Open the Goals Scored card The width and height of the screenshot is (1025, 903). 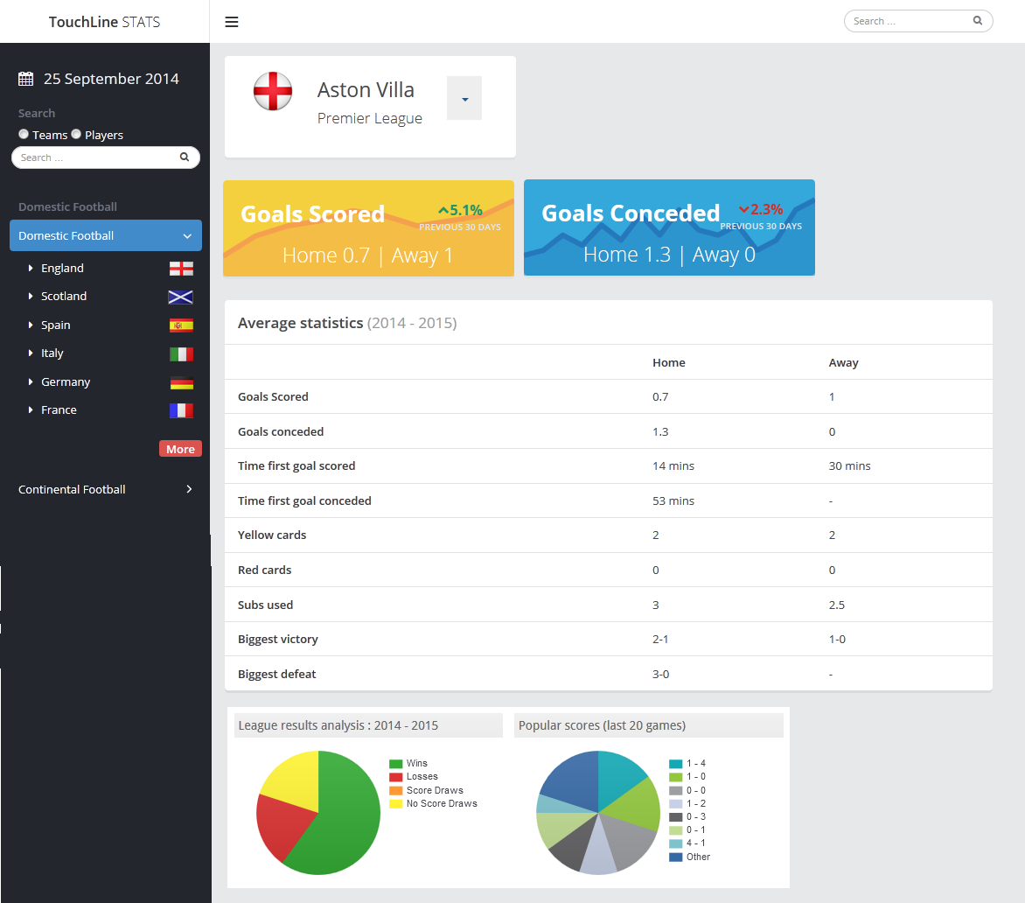[x=369, y=228]
